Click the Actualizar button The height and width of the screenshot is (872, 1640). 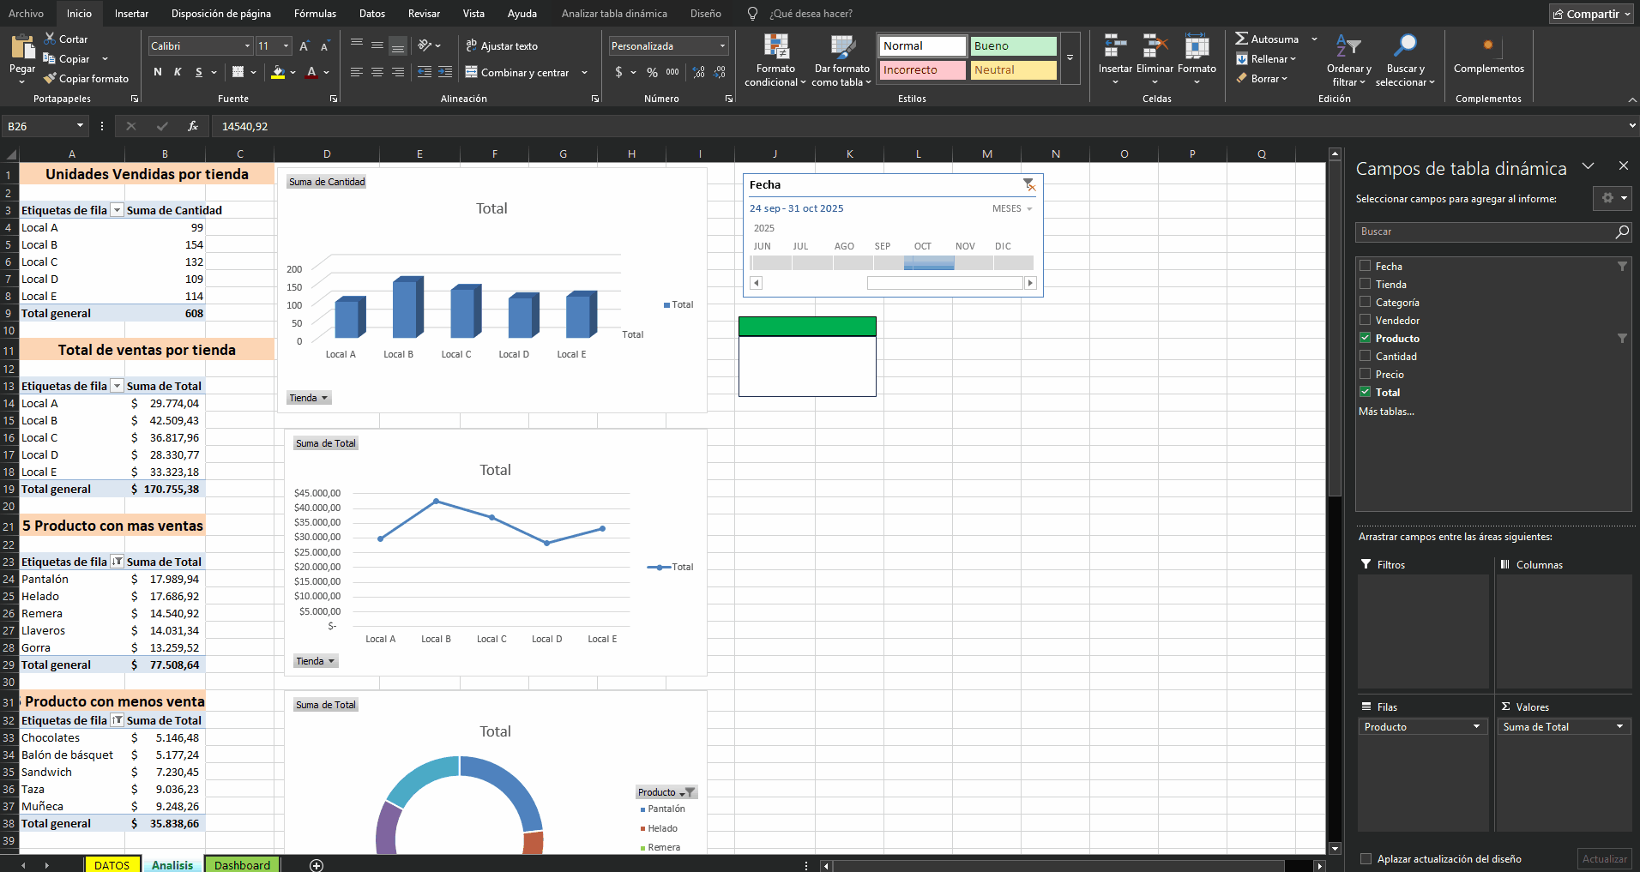tap(1604, 858)
